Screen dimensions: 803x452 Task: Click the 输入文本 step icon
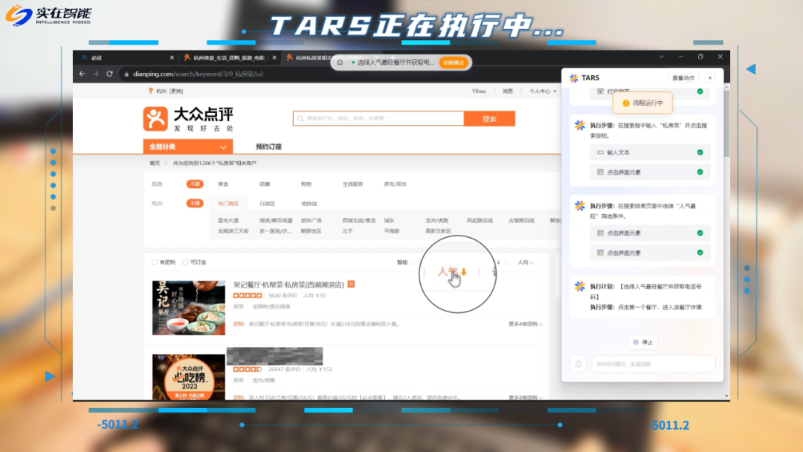600,152
